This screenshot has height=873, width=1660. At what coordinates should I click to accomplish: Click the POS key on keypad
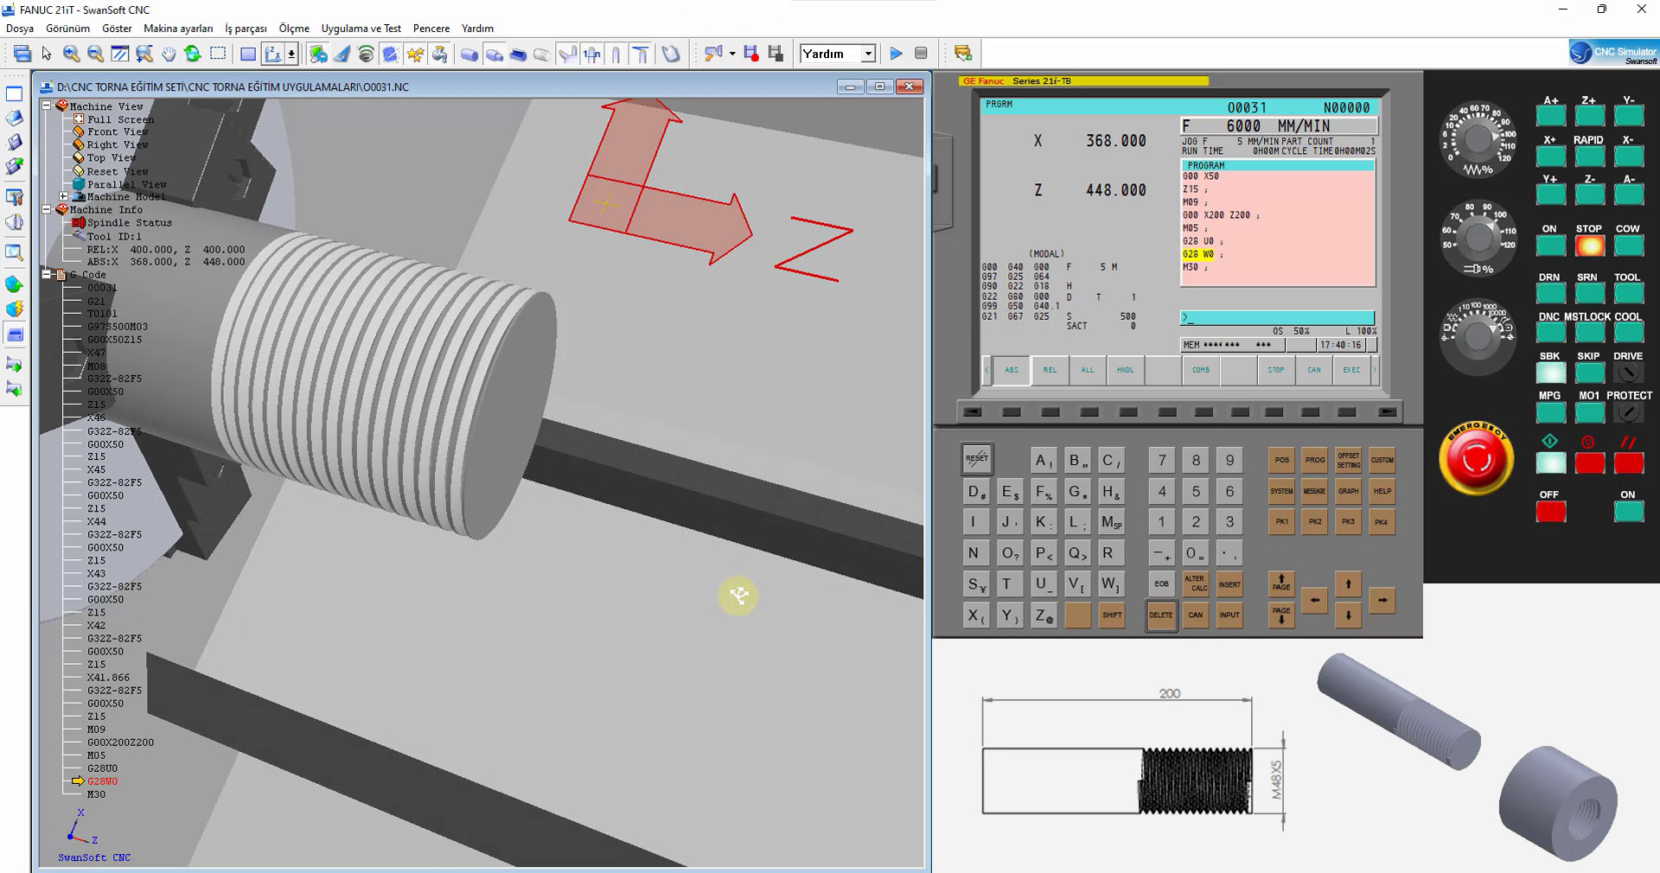point(1281,460)
